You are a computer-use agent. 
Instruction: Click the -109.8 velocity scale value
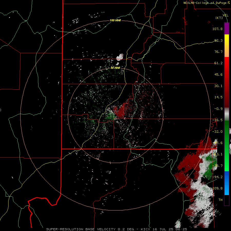[216, 188]
